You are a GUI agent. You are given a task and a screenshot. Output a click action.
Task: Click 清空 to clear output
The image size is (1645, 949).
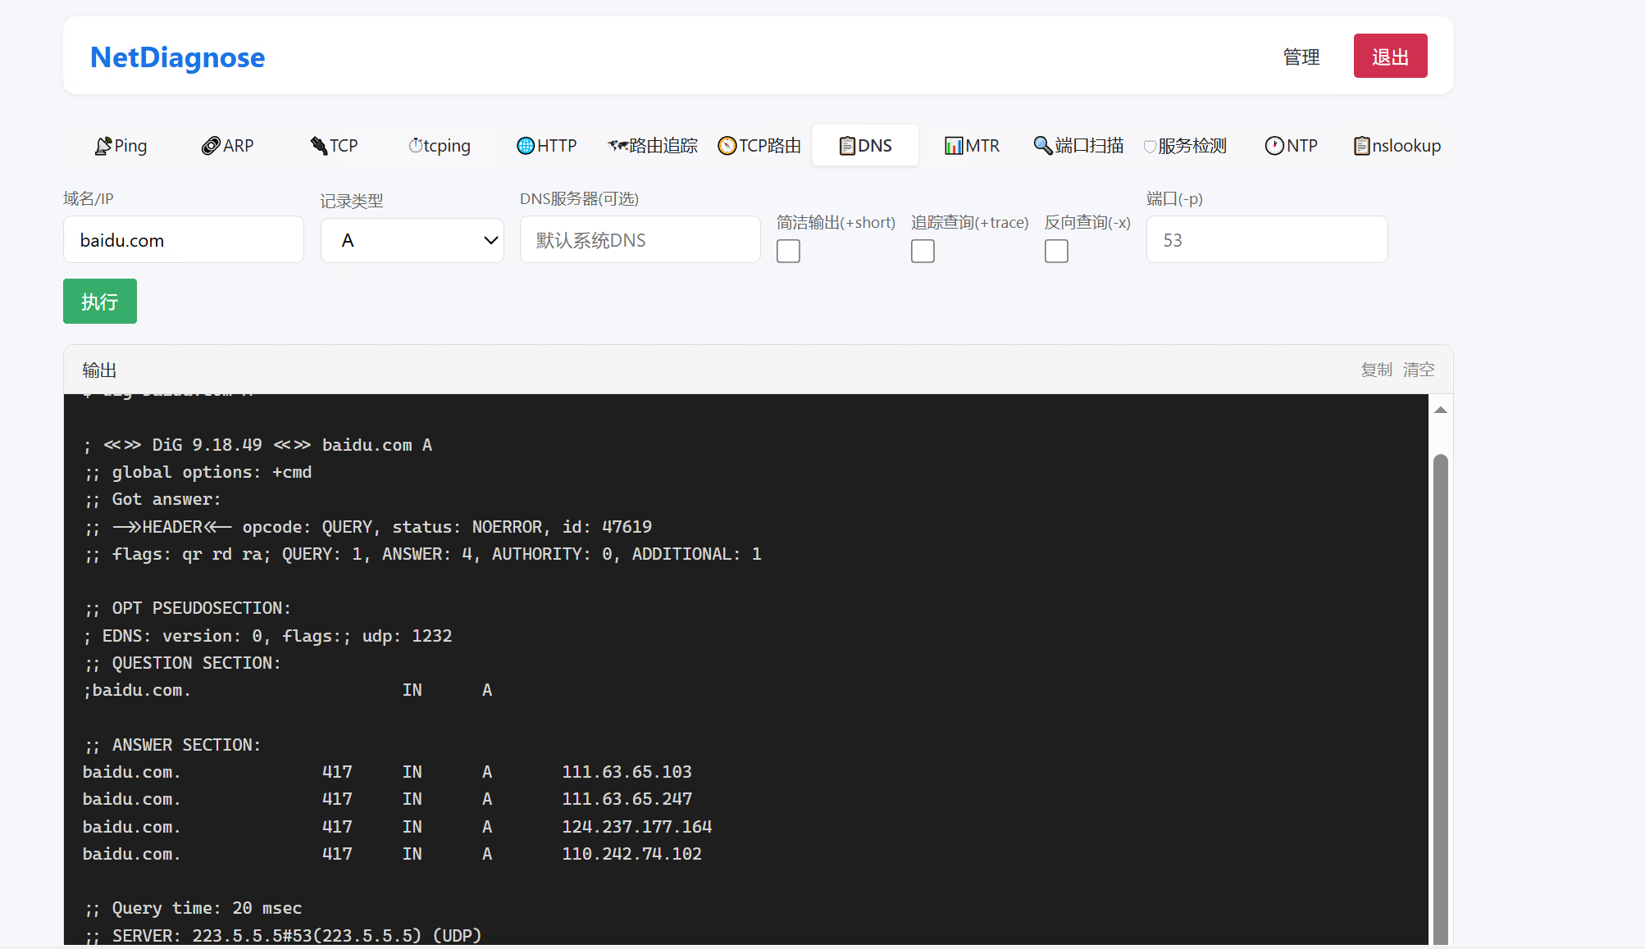pos(1419,370)
